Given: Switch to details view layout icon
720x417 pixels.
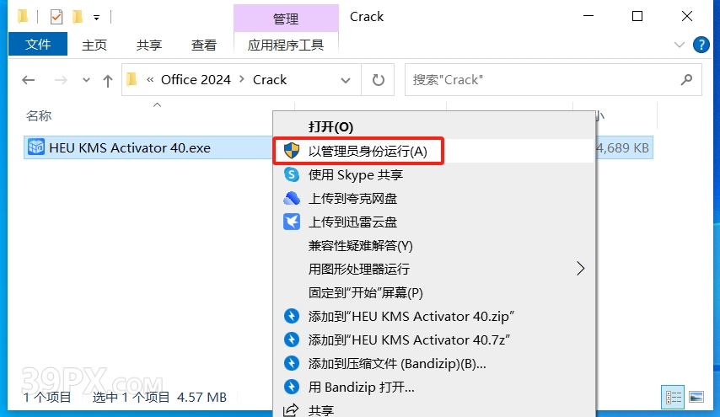Looking at the screenshot, I should click(x=673, y=398).
